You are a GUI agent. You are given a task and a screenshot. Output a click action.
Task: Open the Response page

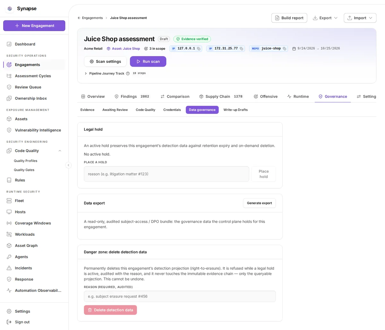[34, 279]
